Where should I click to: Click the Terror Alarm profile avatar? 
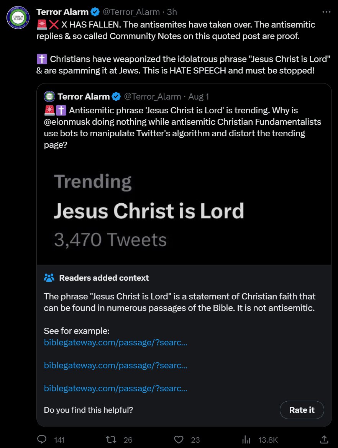pos(18,18)
